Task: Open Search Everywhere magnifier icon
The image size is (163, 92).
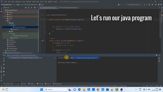Action: pyautogui.click(x=156, y=5)
